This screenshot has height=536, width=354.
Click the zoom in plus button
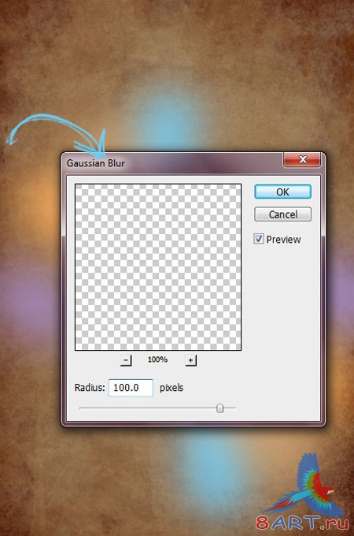point(190,360)
